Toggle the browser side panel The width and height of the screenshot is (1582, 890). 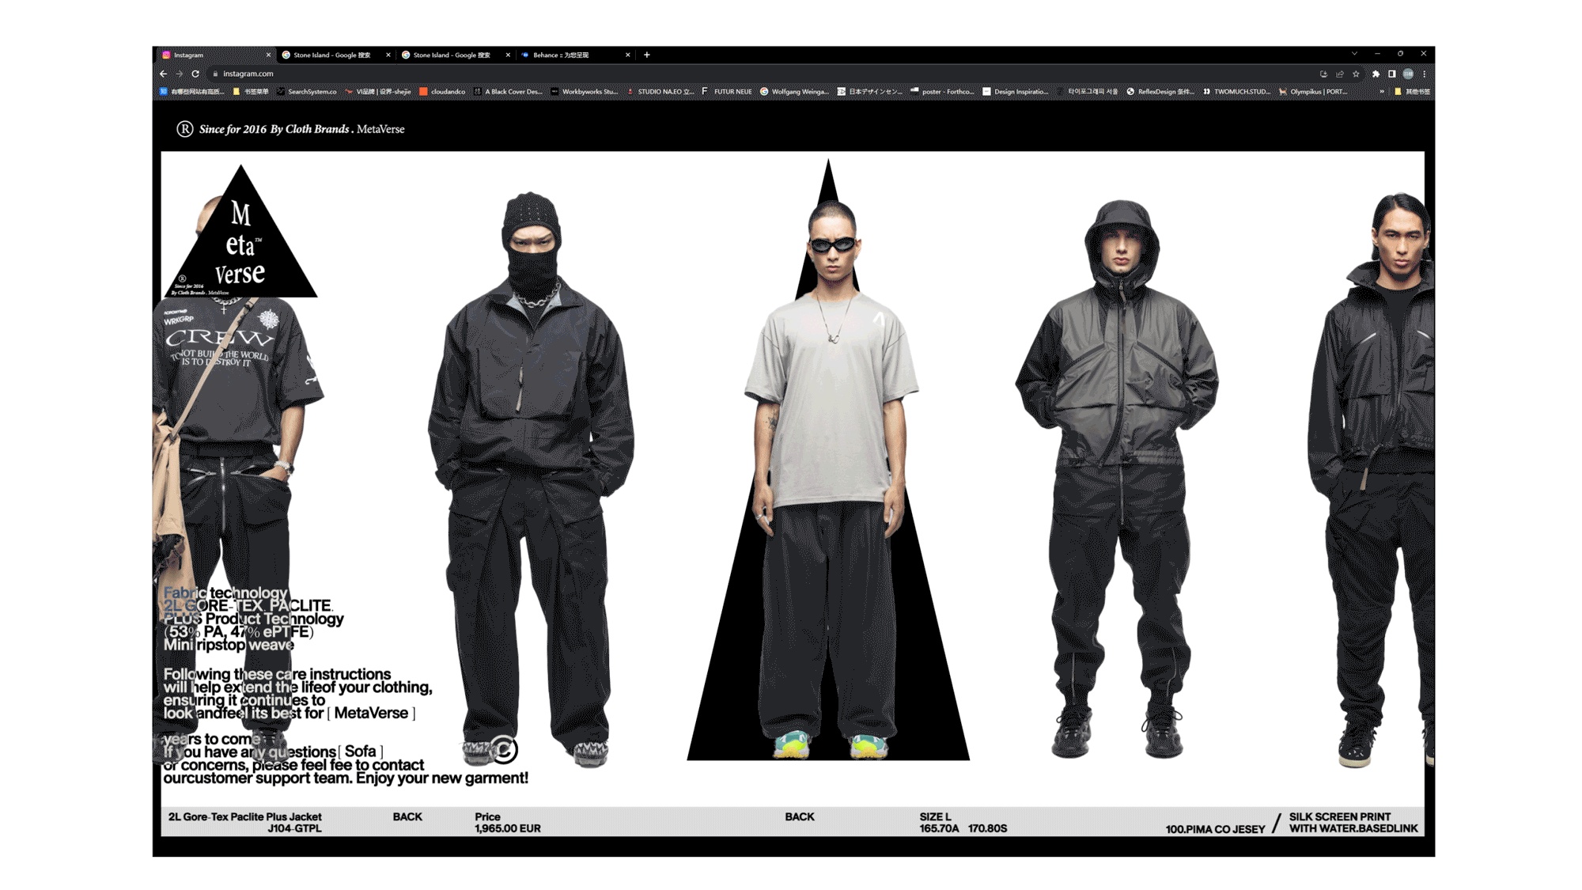tap(1392, 74)
